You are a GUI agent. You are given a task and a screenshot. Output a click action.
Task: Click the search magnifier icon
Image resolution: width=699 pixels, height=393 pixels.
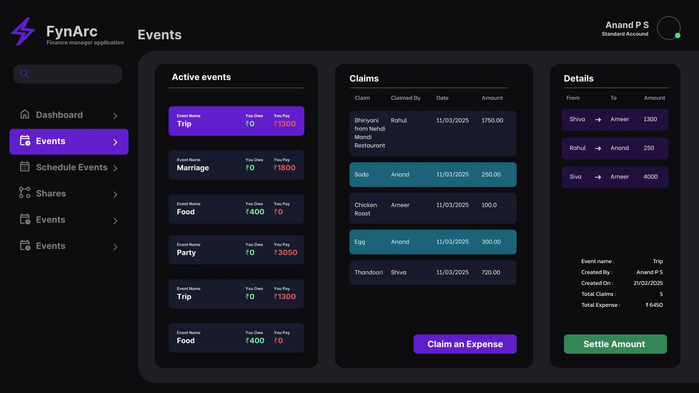(x=24, y=74)
